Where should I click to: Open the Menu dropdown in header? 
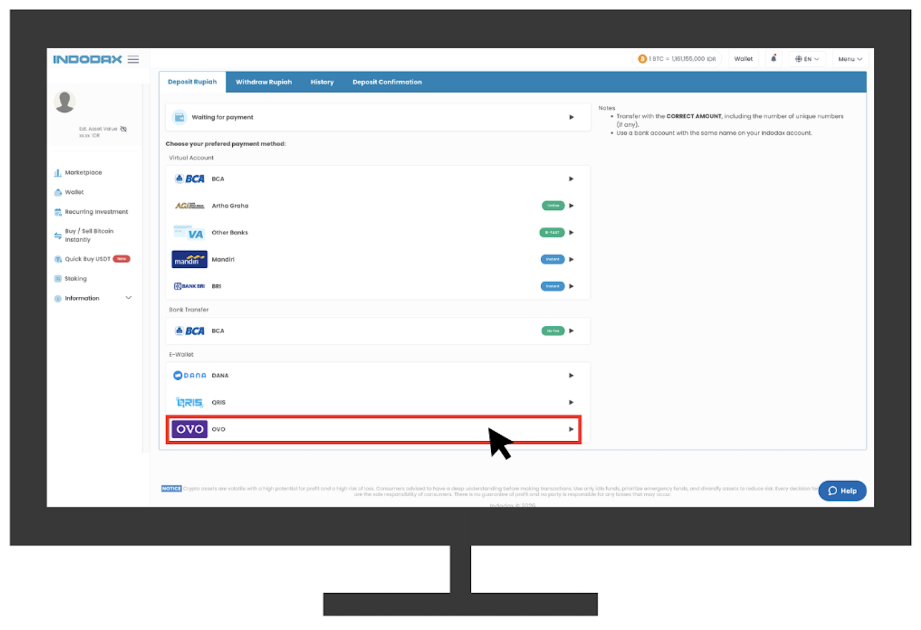pyautogui.click(x=850, y=59)
